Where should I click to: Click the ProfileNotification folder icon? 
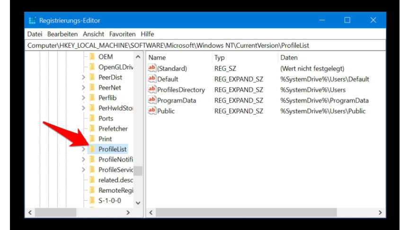point(92,159)
